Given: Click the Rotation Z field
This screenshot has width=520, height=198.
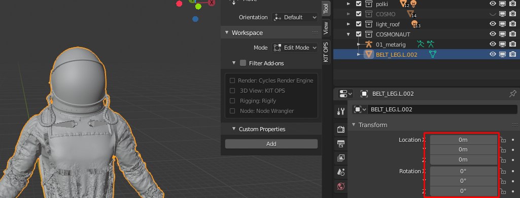Looking at the screenshot, I should [x=463, y=191].
